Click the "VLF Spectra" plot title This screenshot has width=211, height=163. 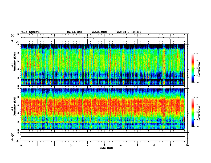[x=30, y=32]
